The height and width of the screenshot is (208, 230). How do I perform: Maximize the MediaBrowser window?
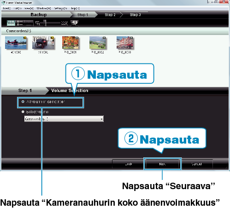coord(216,2)
